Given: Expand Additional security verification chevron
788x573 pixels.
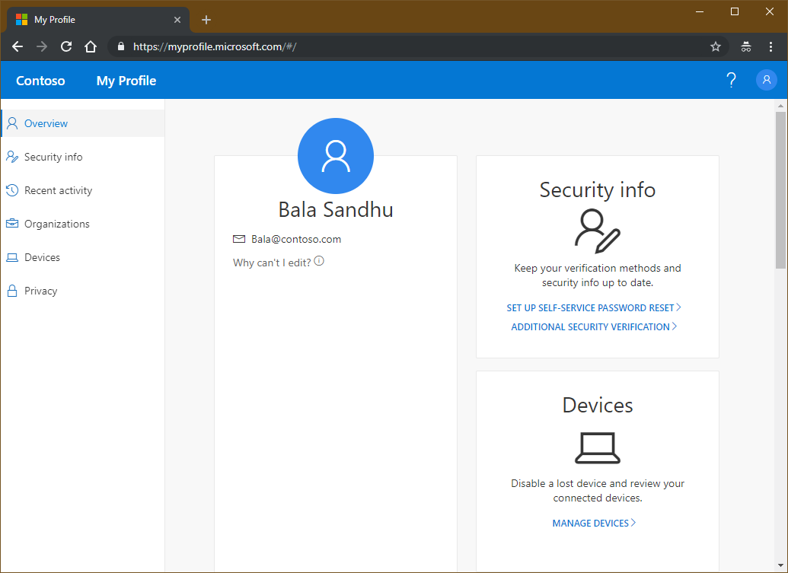Looking at the screenshot, I should (675, 326).
